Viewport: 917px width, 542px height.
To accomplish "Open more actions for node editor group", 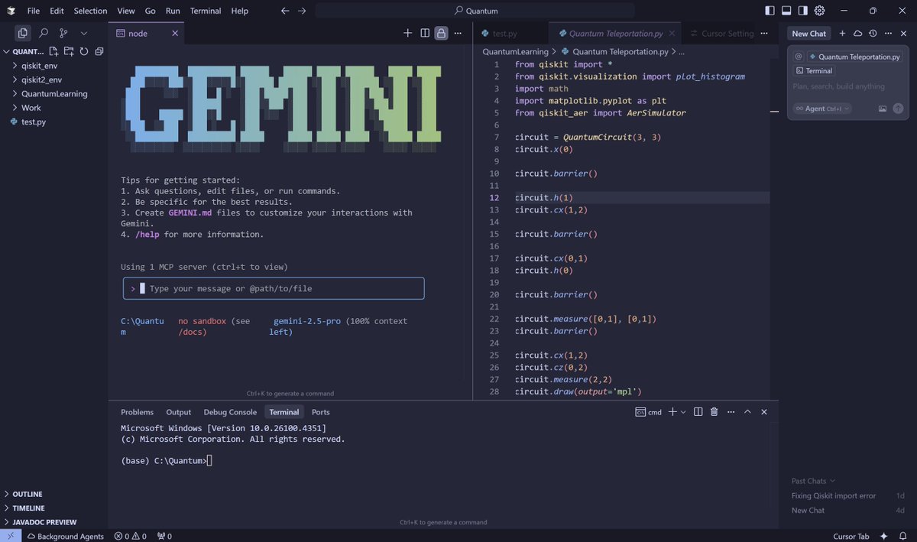I will tap(458, 33).
